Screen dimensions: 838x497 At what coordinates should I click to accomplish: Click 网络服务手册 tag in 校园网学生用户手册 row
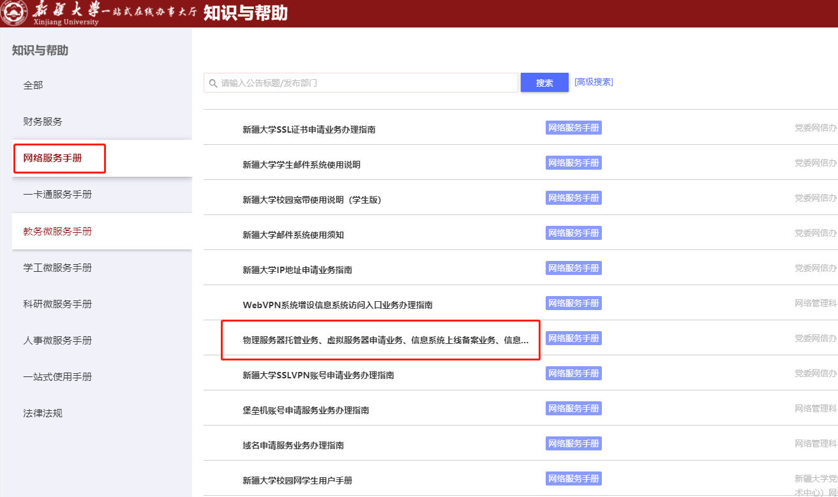pyautogui.click(x=574, y=478)
